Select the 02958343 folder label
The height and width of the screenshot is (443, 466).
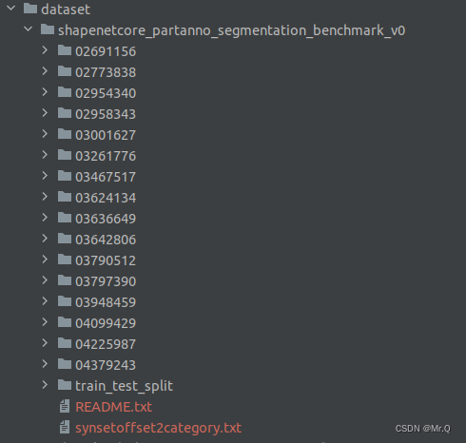click(x=106, y=114)
